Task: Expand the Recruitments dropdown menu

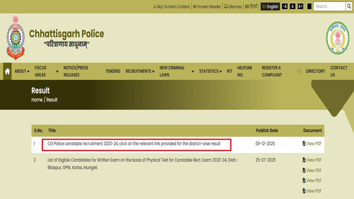Action: [140, 71]
